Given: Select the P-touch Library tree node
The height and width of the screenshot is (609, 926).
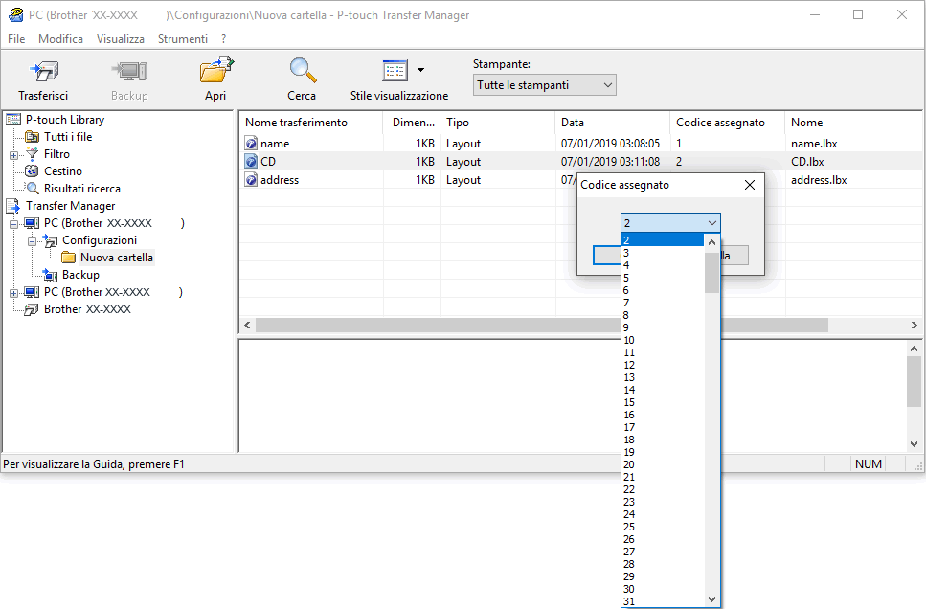Looking at the screenshot, I should [x=65, y=120].
